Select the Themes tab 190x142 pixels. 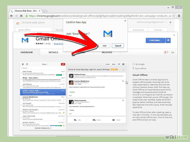(x=158, y=30)
